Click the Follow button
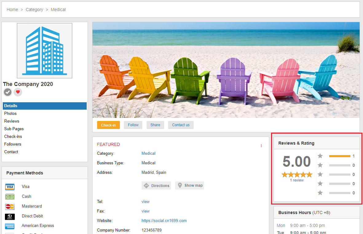 [133, 125]
